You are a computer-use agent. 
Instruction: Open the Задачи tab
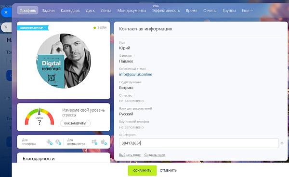(x=48, y=11)
